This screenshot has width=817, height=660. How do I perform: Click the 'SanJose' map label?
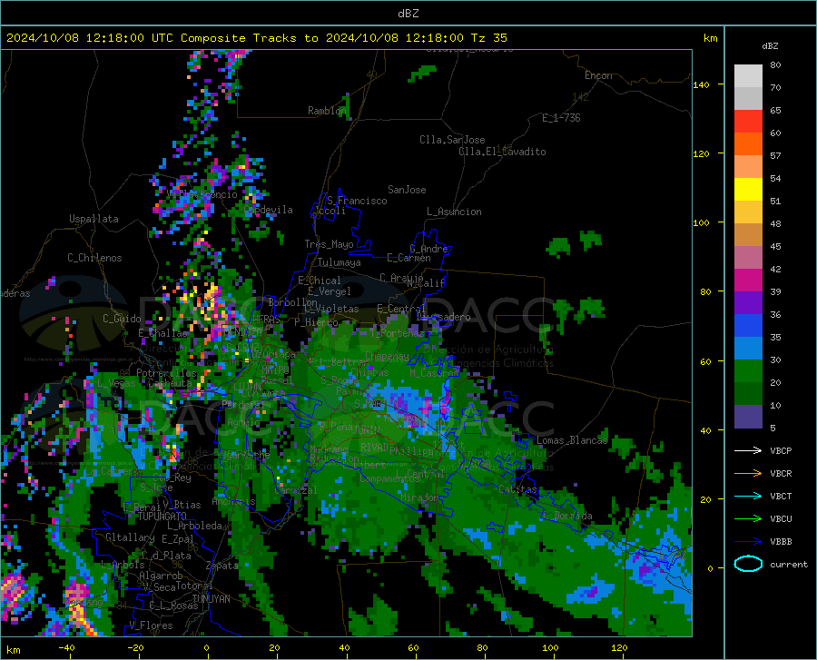click(407, 190)
